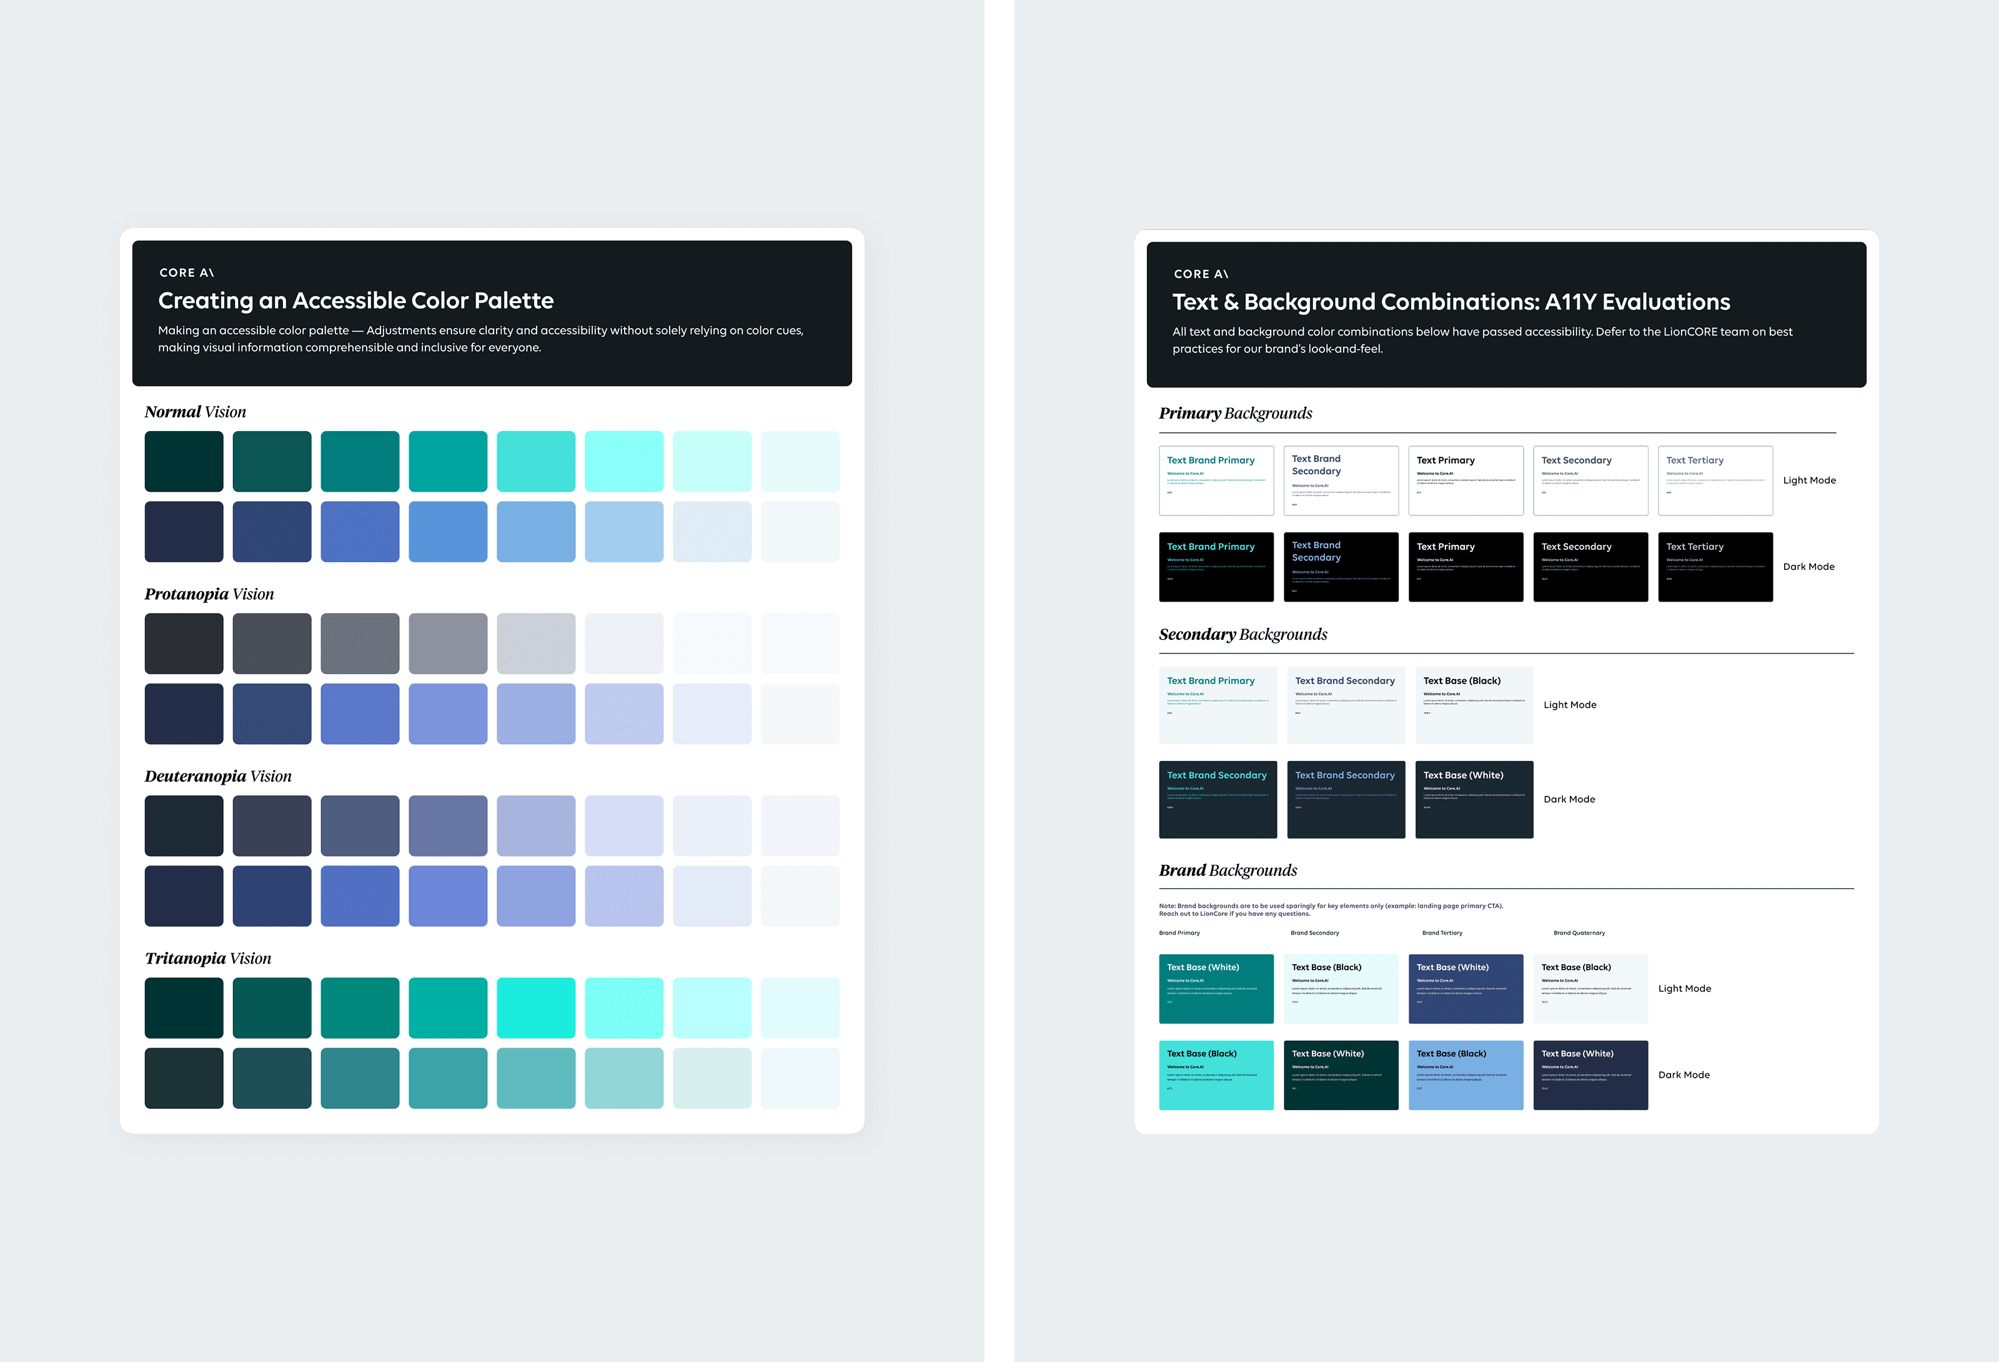This screenshot has height=1362, width=1999.
Task: Select the sixth swatch in Tritanopia's bottom row
Action: tap(623, 1078)
